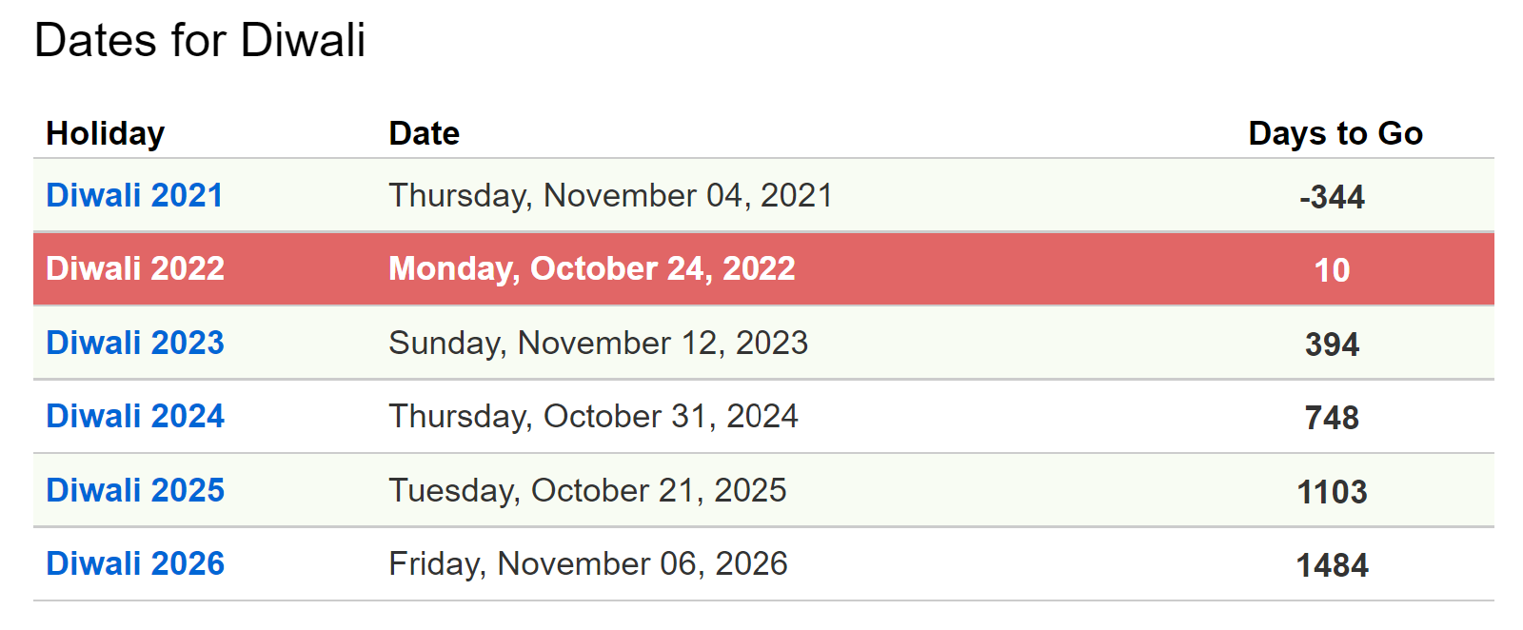The width and height of the screenshot is (1523, 630).
Task: Open the Diwali 2023 link
Action: click(x=135, y=343)
